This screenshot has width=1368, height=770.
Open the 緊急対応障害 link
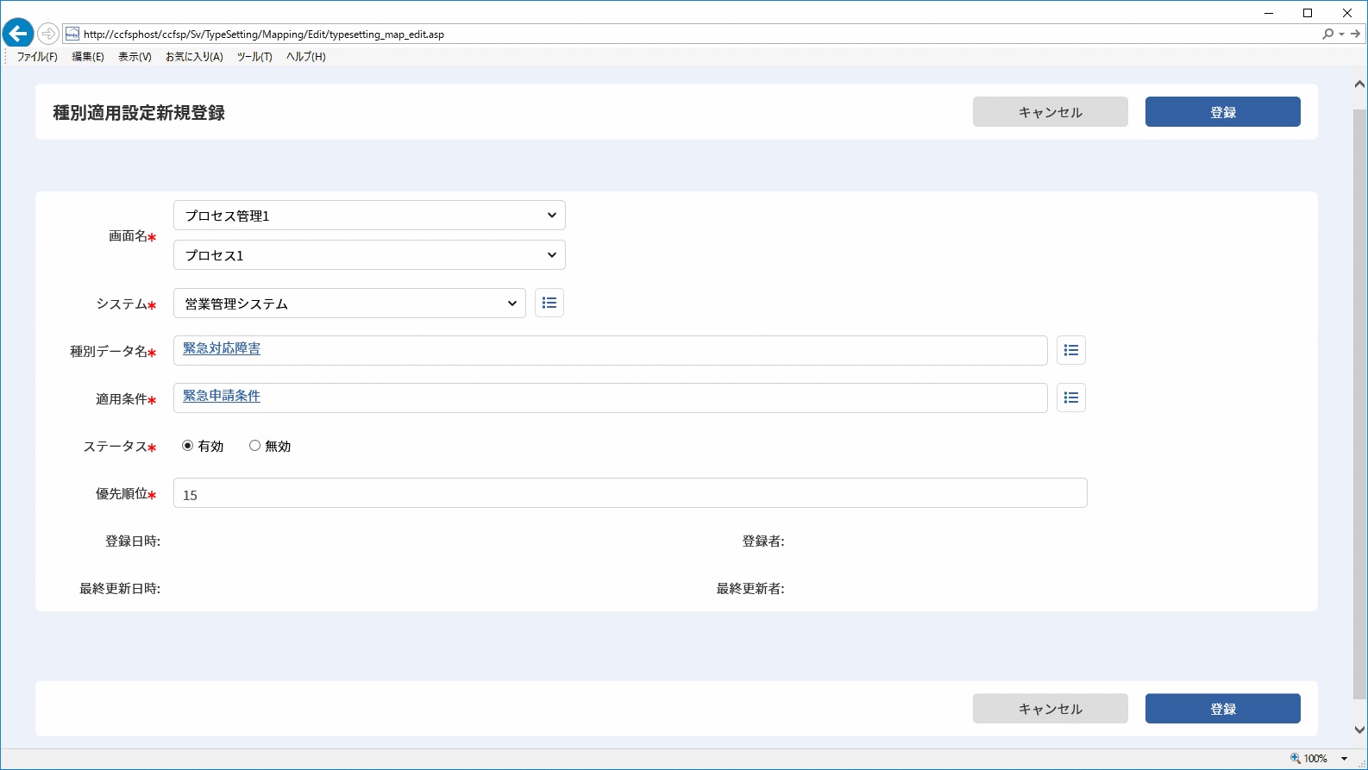click(x=222, y=348)
